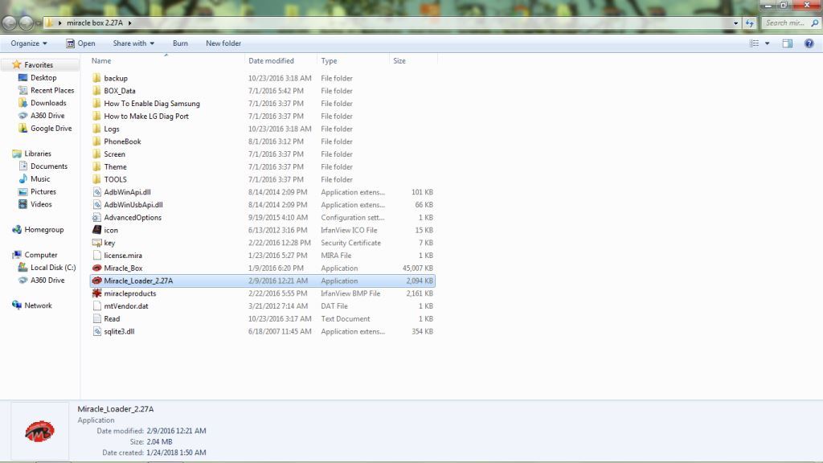This screenshot has height=463, width=823.
Task: Open Music library
Action: pyautogui.click(x=40, y=179)
